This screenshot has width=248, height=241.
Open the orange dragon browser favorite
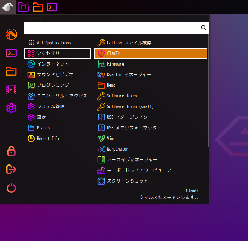tap(11, 34)
